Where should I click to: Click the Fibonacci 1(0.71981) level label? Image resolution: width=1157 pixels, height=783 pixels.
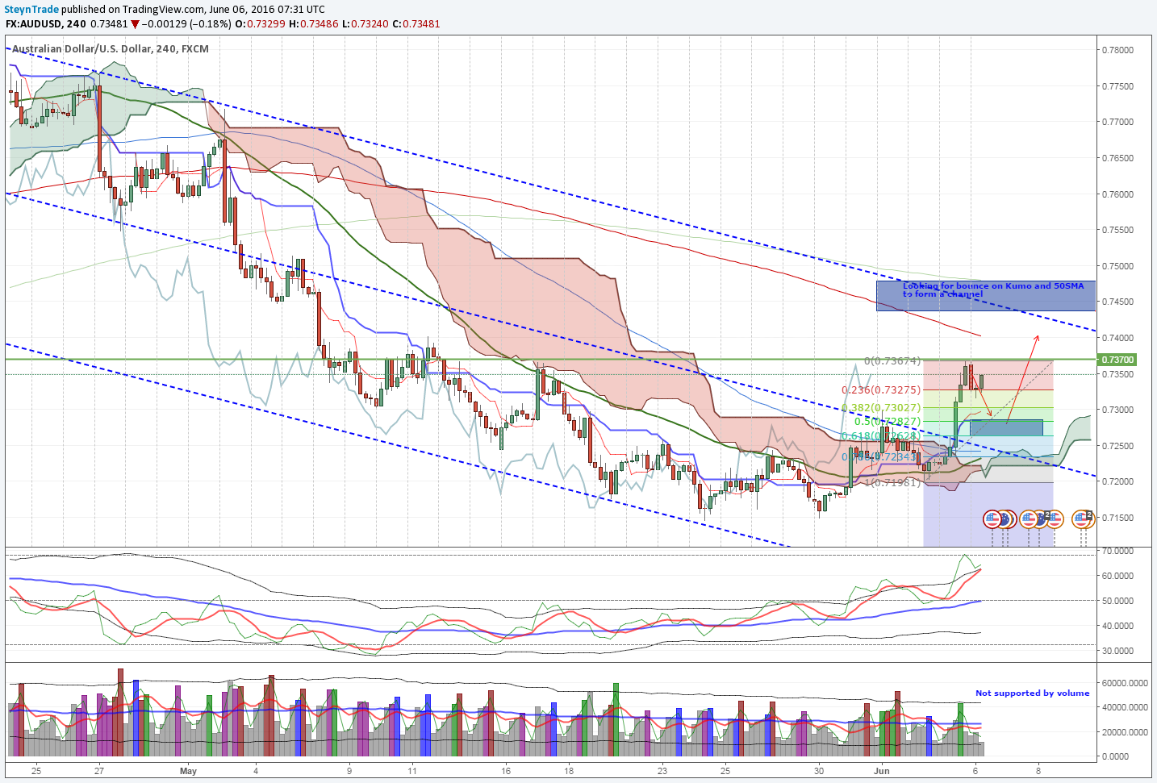(x=892, y=482)
